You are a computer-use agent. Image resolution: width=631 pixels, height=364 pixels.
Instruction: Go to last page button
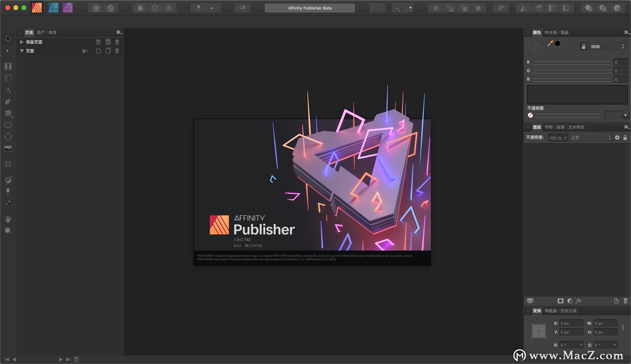(x=68, y=359)
